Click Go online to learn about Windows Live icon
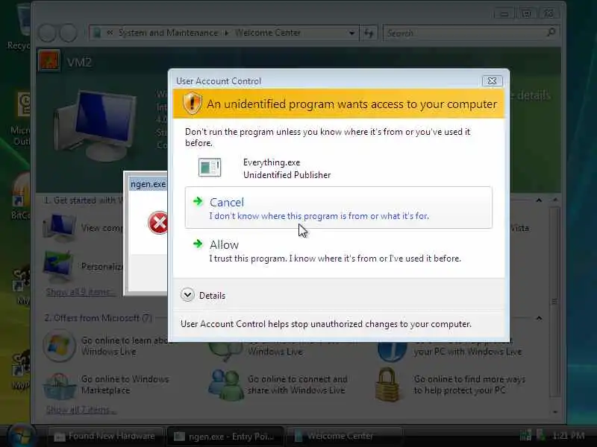The image size is (597, 447). 60,346
